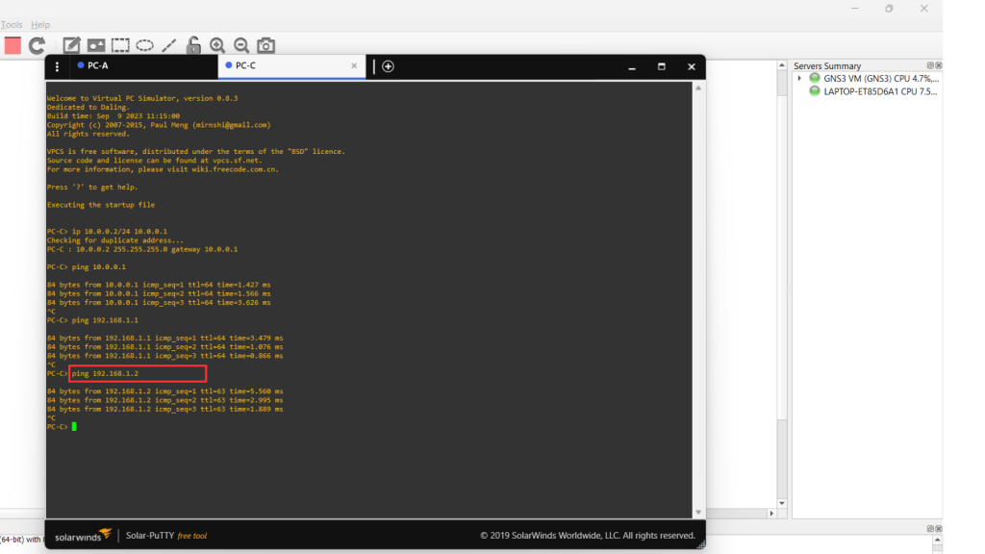Click the Insert picture toolbar icon
Image resolution: width=985 pixels, height=554 pixels.
[96, 45]
